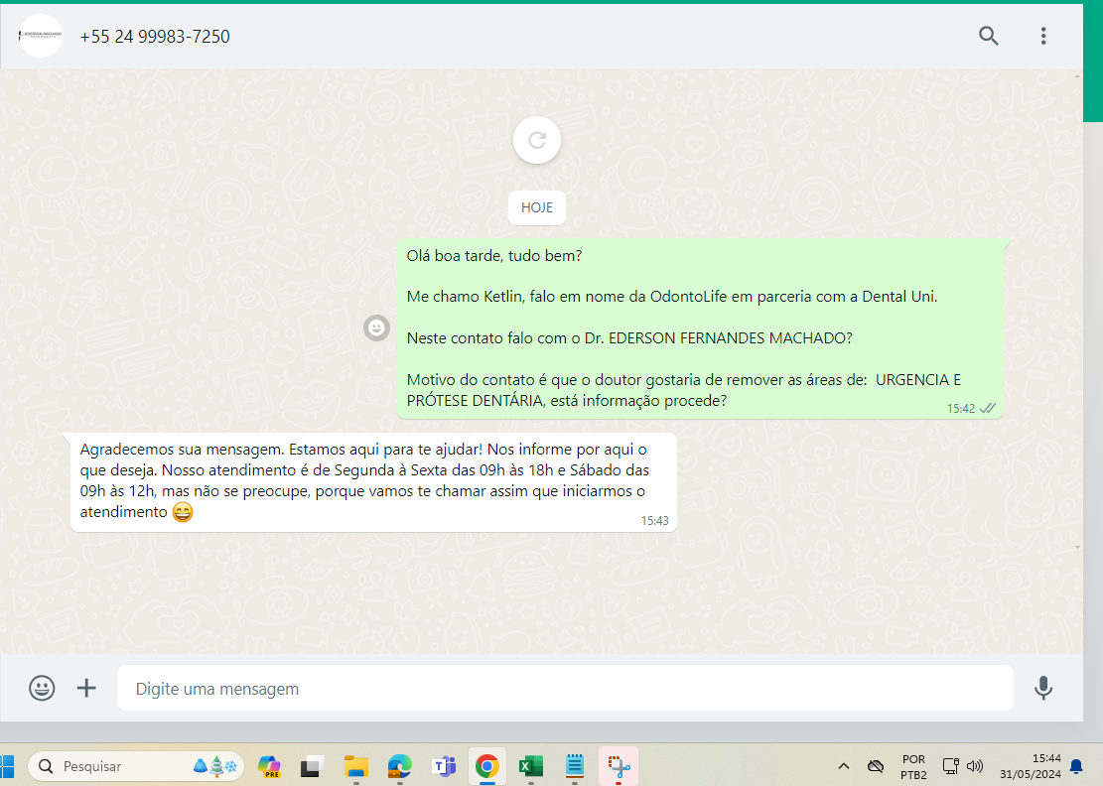Open File Explorer from the taskbar

356,766
